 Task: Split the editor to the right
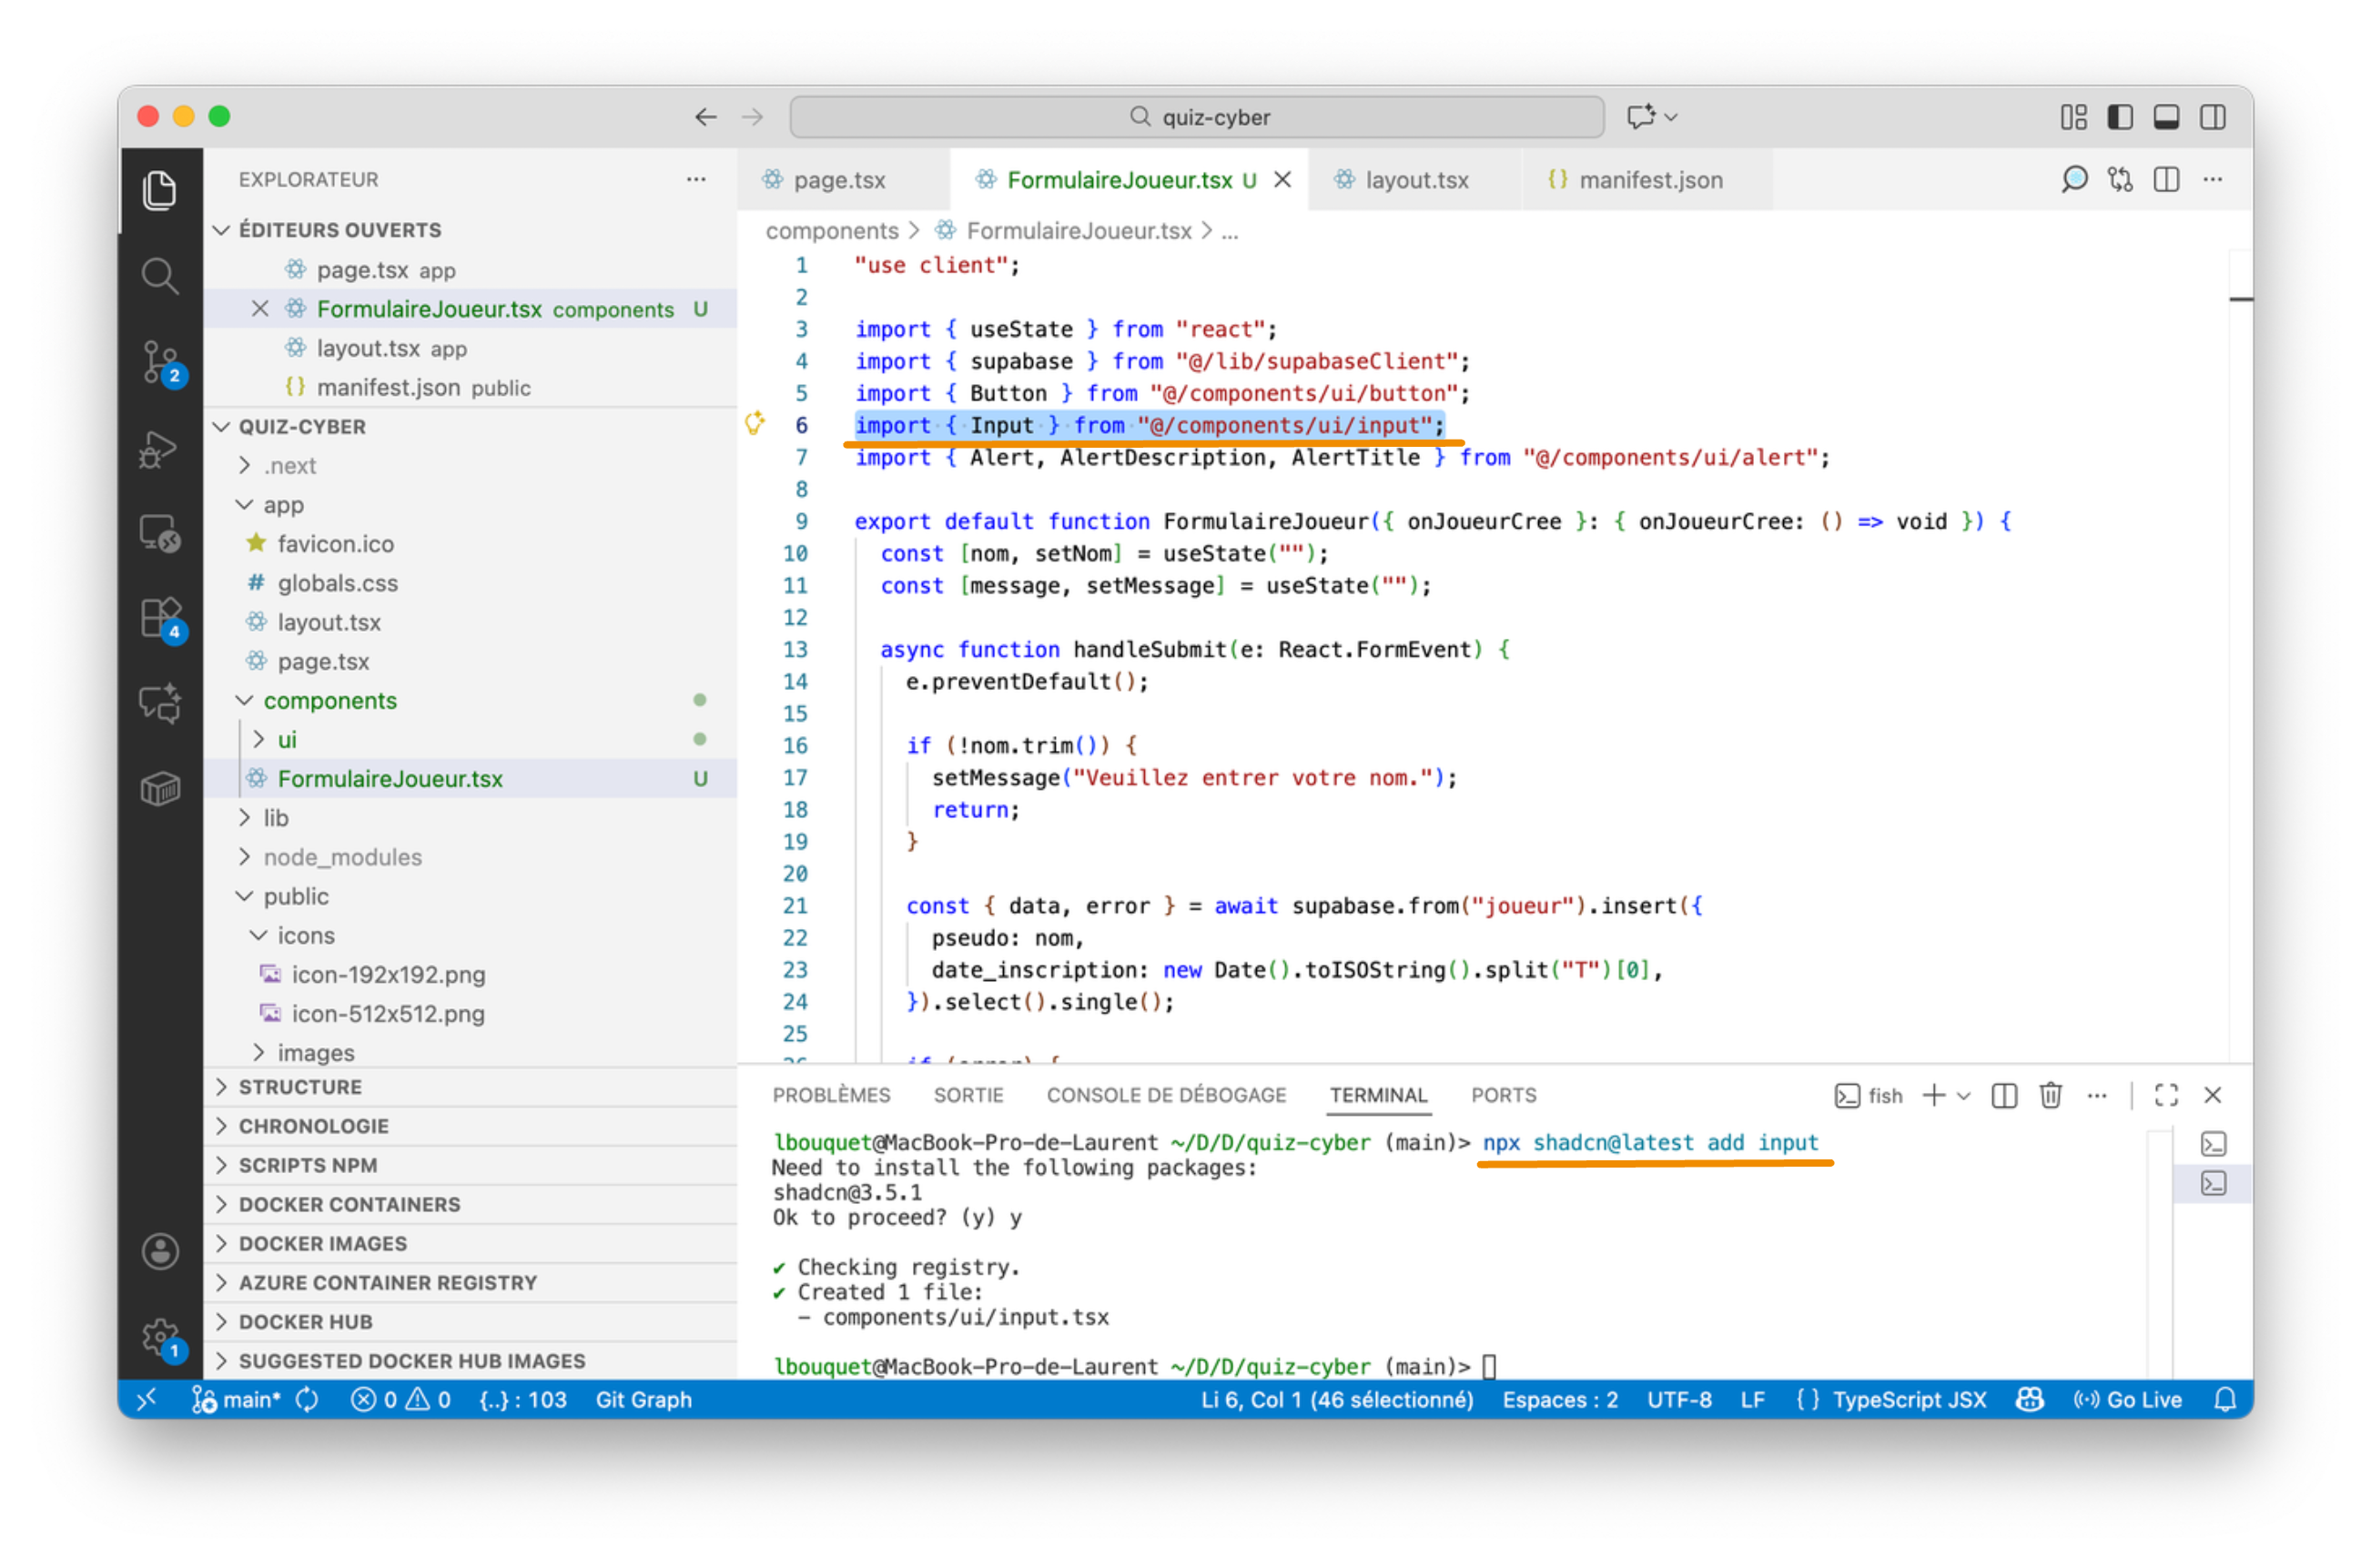click(2166, 180)
